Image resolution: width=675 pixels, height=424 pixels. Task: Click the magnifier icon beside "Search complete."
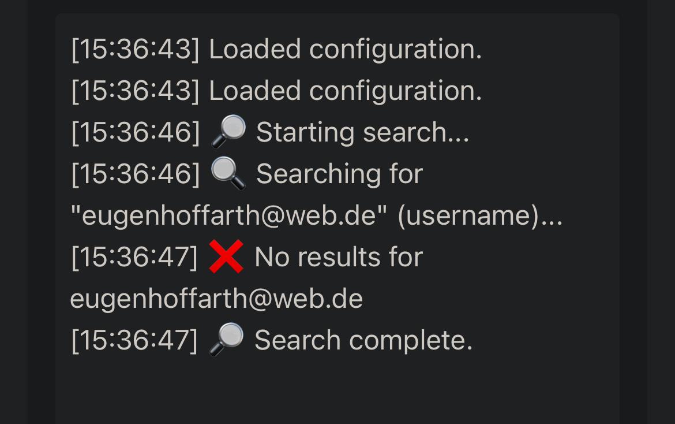pos(226,340)
